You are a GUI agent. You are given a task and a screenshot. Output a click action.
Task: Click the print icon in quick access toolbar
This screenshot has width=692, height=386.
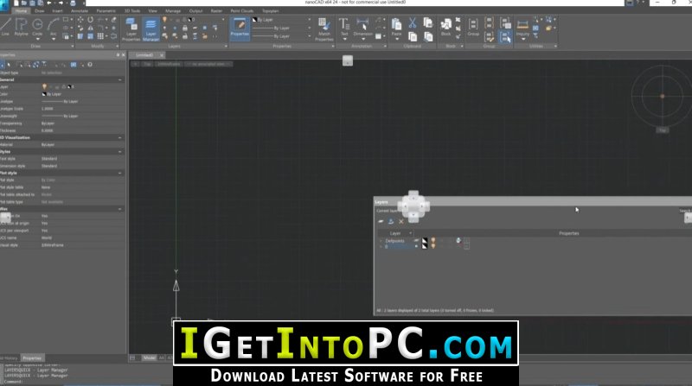pos(73,3)
